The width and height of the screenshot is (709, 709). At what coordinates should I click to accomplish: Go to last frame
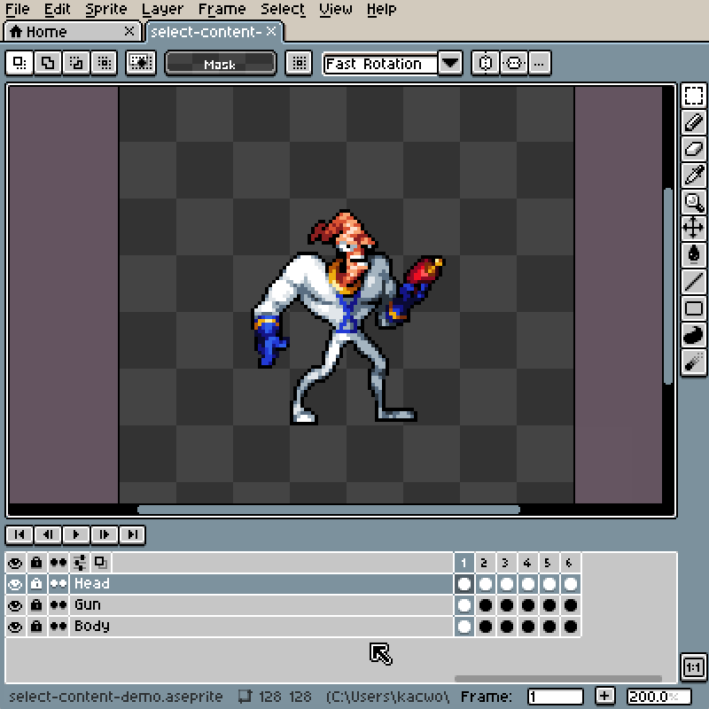(132, 534)
